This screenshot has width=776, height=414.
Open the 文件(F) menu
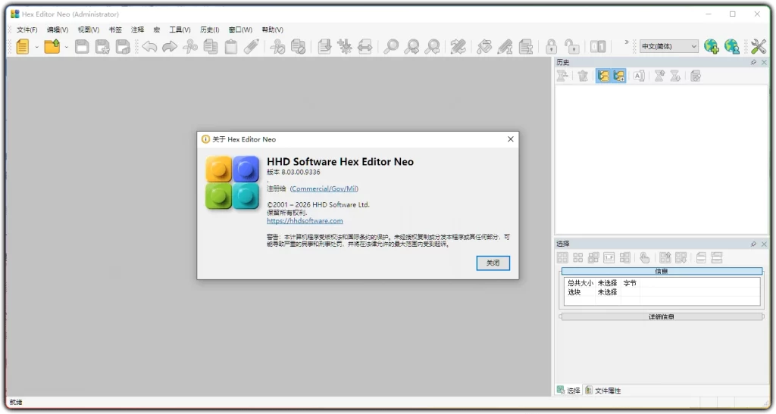27,30
